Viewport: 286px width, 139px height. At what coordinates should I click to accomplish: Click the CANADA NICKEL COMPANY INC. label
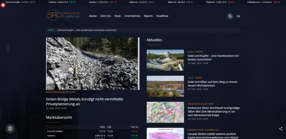tap(203, 130)
